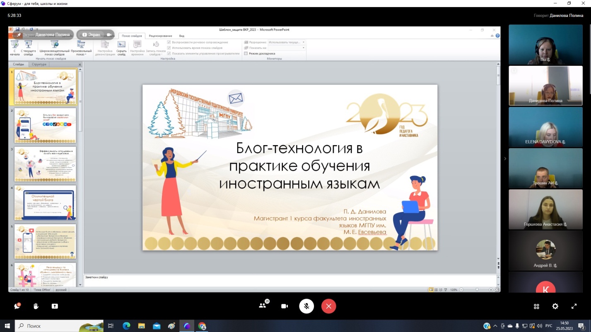The width and height of the screenshot is (591, 332).
Task: Enable 'Режим докладчика' checkbox
Action: coord(246,53)
